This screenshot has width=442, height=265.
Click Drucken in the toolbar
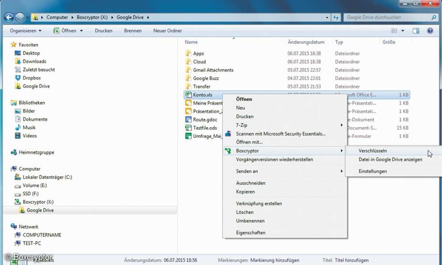tap(104, 31)
